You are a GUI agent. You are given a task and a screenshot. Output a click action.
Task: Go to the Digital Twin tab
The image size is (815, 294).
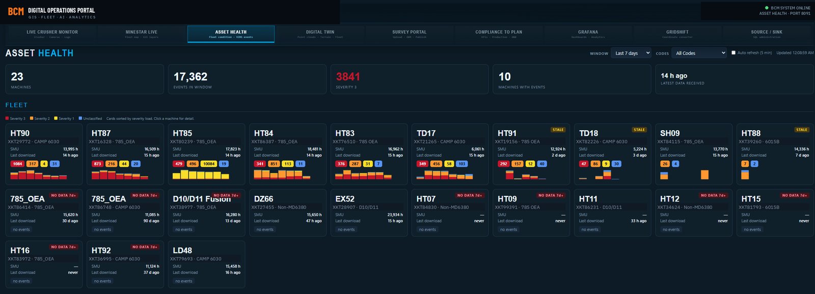click(x=320, y=34)
